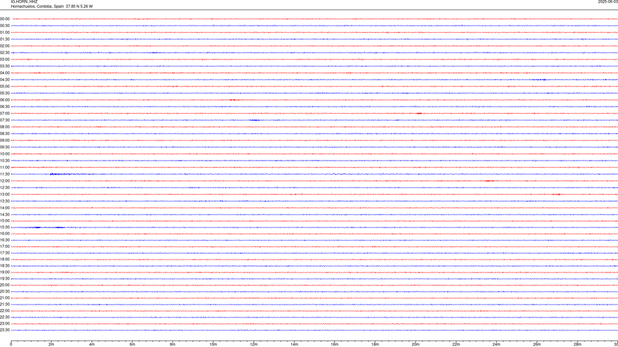Image resolution: width=618 pixels, height=347 pixels.
Task: Click the "22m" axis tick label
Action: (x=456, y=344)
